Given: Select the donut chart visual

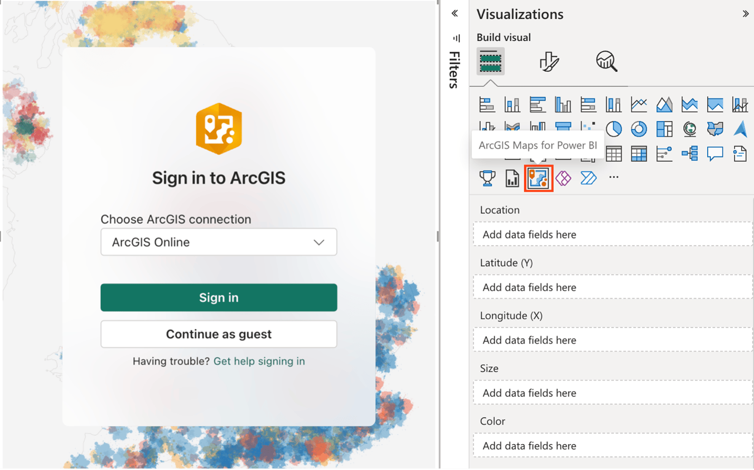Looking at the screenshot, I should (x=639, y=129).
